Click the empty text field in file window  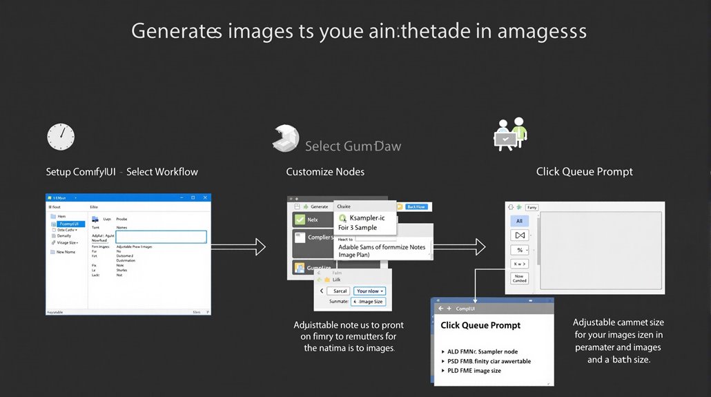click(162, 237)
